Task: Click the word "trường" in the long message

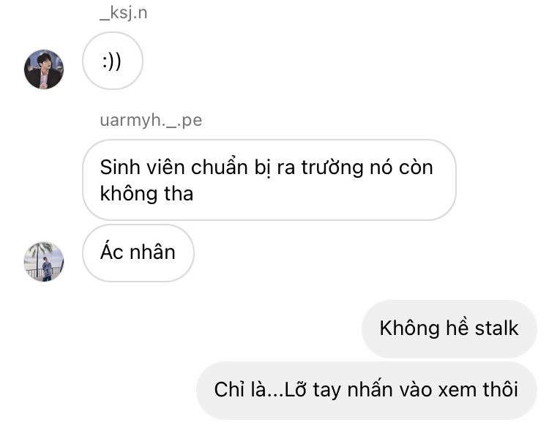Action: [x=332, y=167]
